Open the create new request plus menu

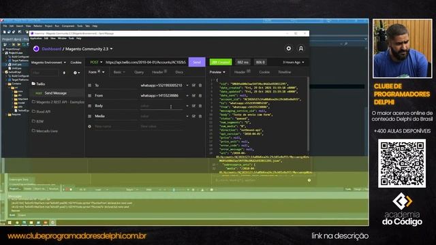point(76,73)
